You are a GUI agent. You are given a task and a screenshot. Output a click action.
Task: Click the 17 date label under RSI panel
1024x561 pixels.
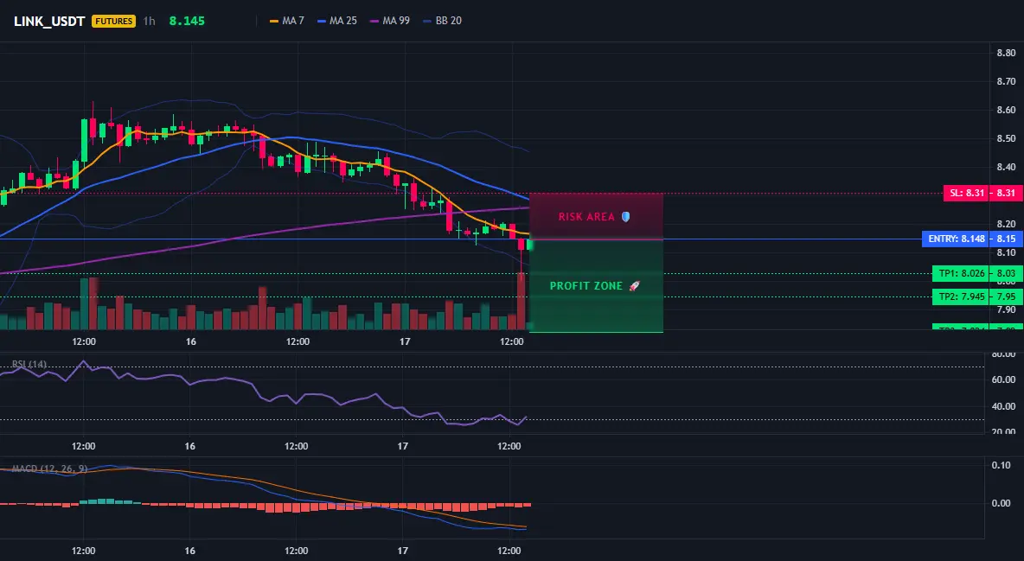tap(403, 446)
